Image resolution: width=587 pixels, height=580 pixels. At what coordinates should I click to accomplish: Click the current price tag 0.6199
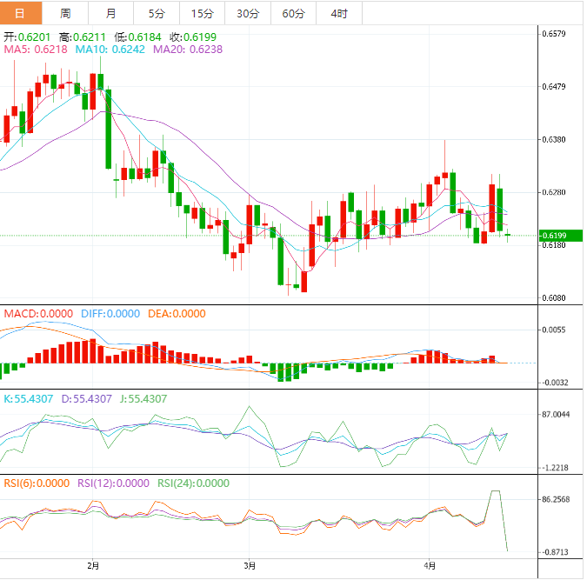tap(554, 236)
